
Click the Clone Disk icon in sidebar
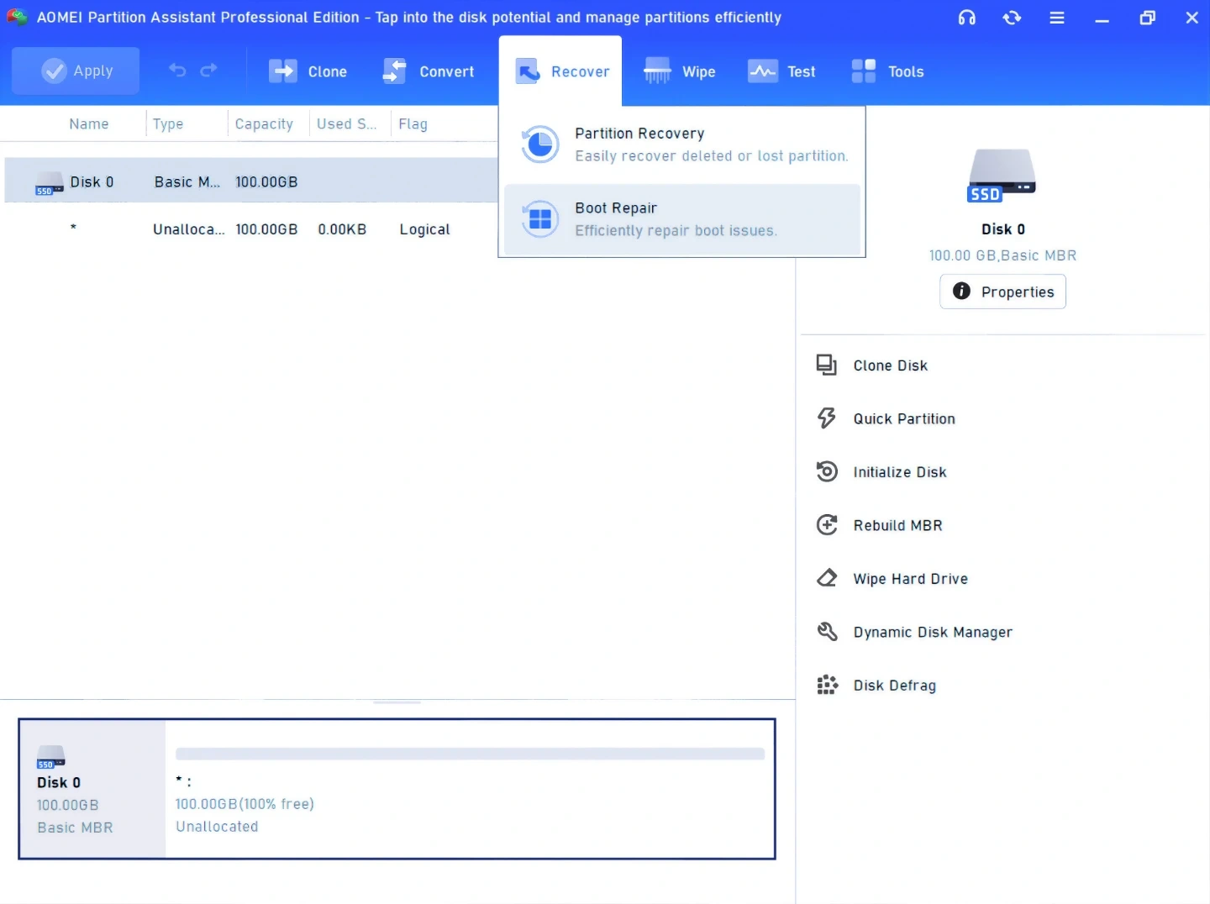click(x=827, y=365)
